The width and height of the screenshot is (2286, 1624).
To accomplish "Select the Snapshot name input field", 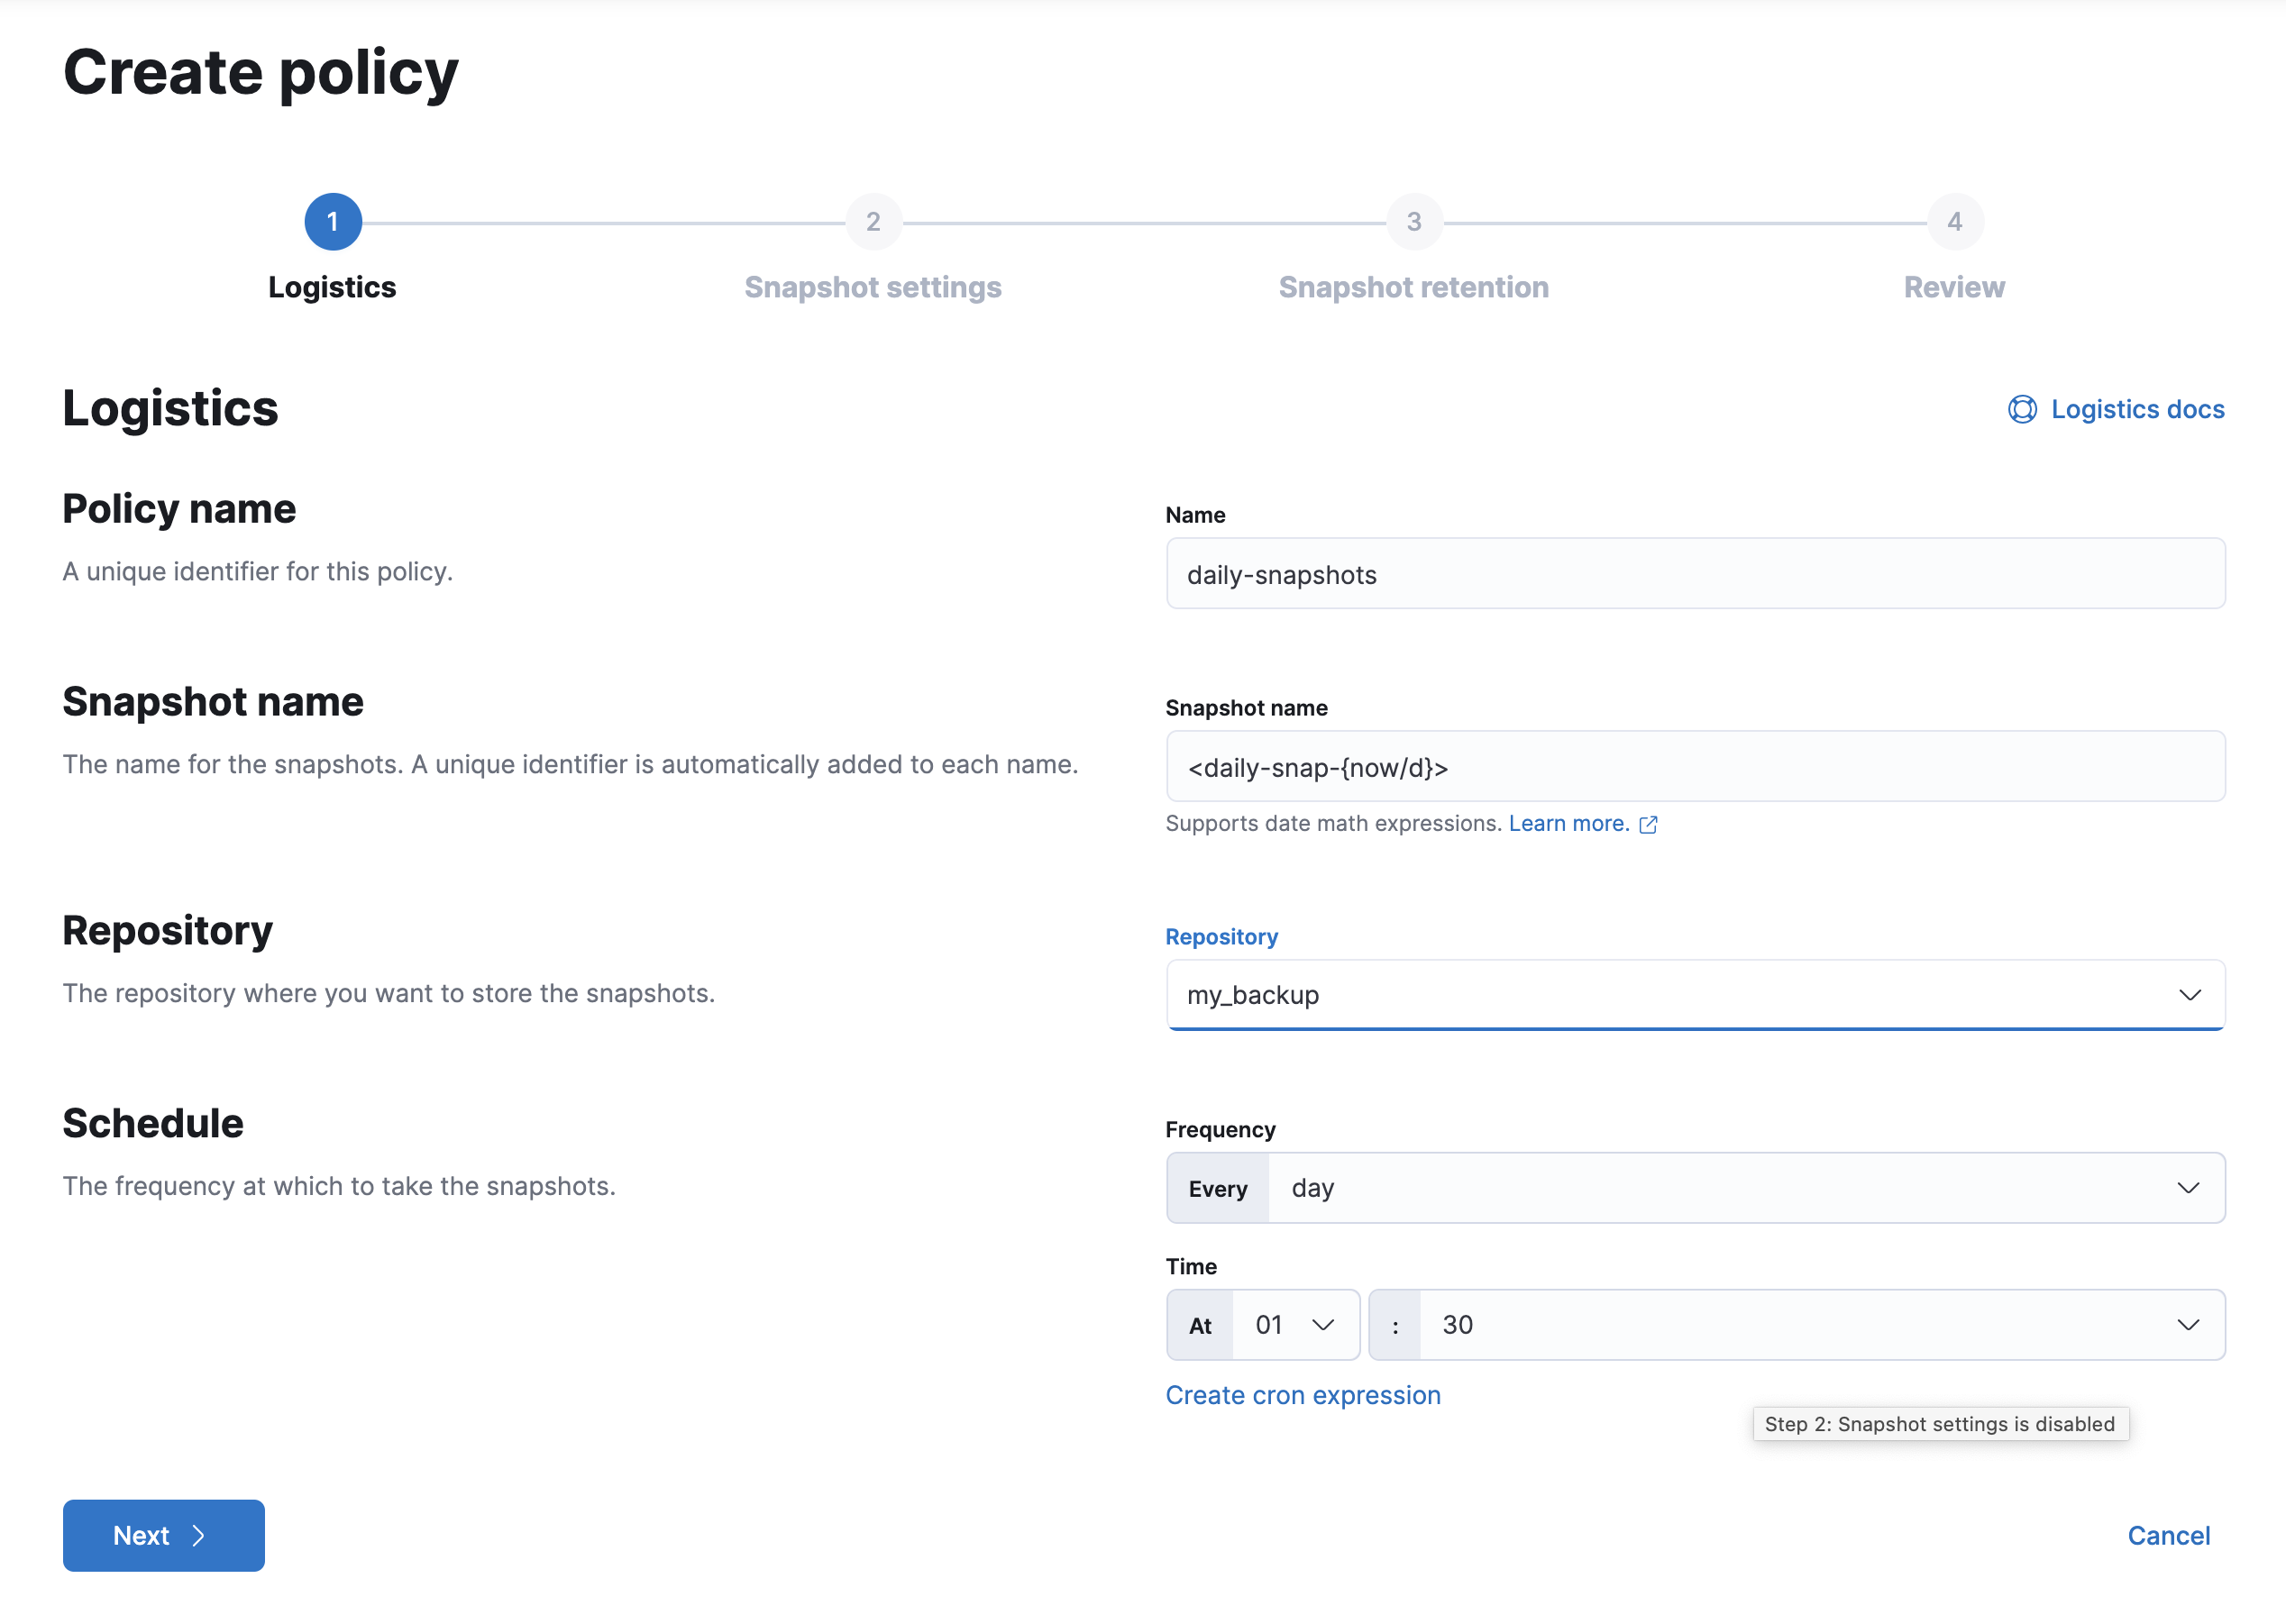I will (1695, 767).
